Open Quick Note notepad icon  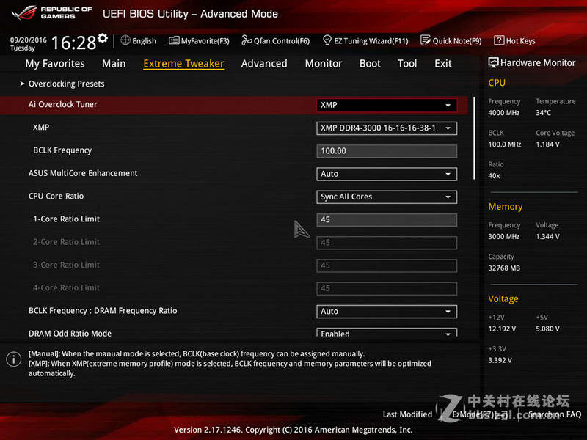click(426, 40)
